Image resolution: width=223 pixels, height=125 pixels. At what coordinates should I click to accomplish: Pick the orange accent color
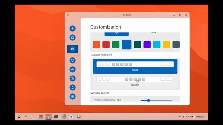coord(97,45)
